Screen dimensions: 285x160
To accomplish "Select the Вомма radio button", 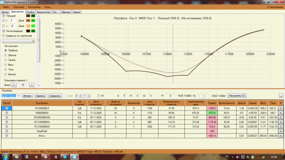I will point(6,74).
